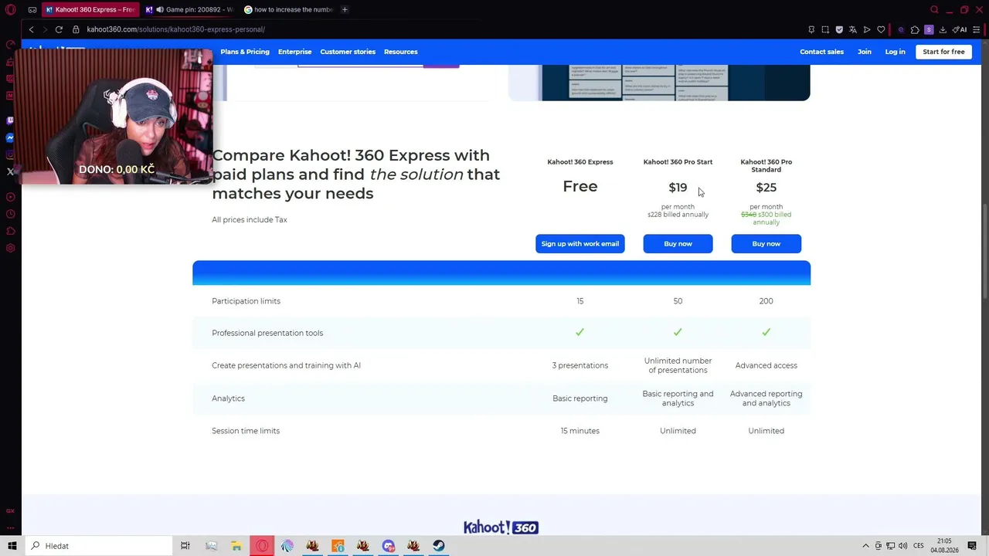Click the Kahoot! 360 logo in footer

[501, 527]
